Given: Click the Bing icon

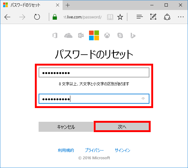Looking at the screenshot, I should 133,36.
